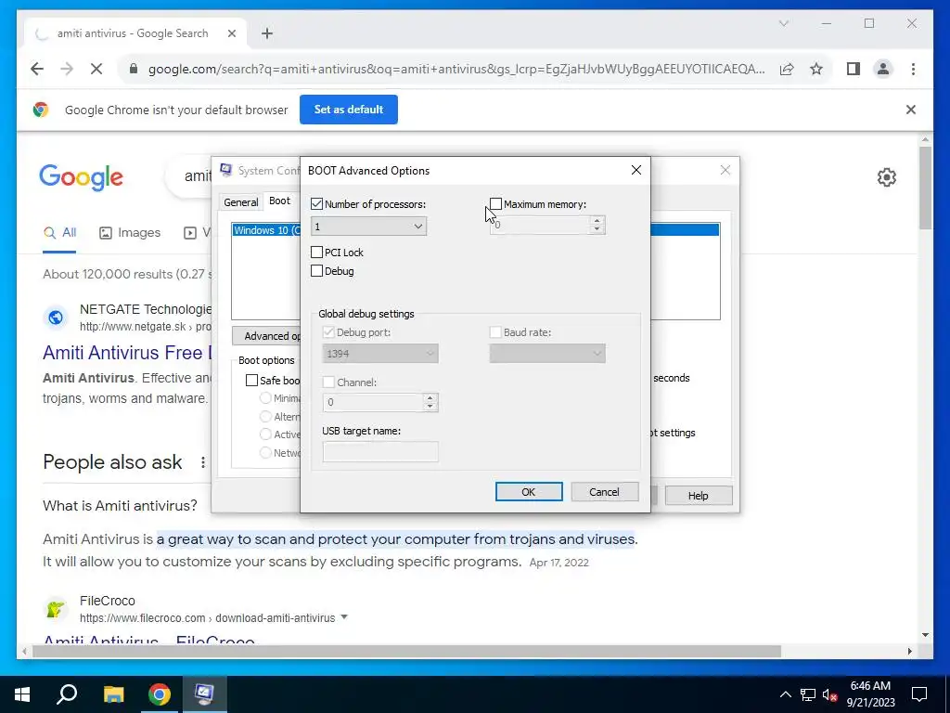Viewport: 950px width, 713px height.
Task: Click the horizontal scrollbar thumb
Action: coord(406,652)
